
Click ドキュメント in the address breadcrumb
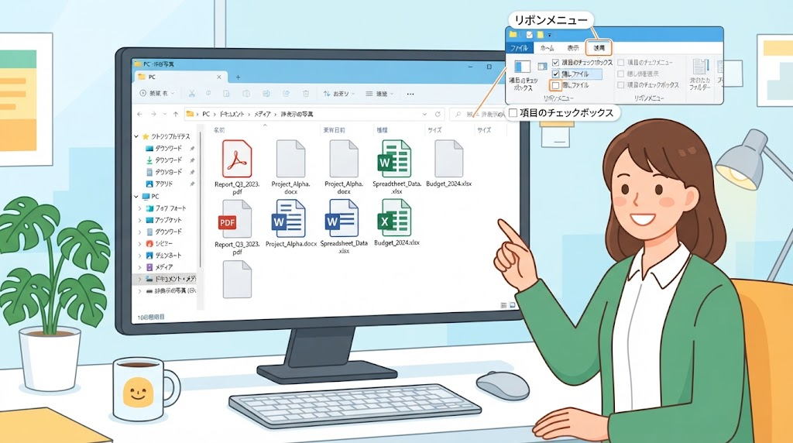pos(232,115)
